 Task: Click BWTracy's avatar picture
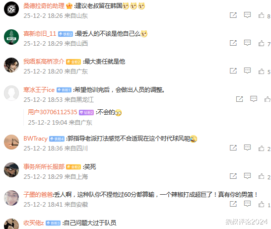pos(11,142)
